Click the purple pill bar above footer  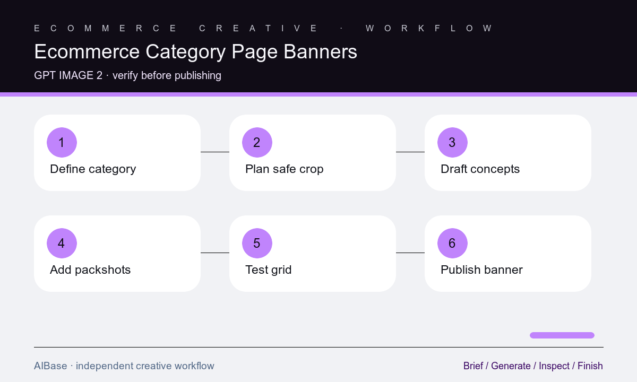pos(562,335)
